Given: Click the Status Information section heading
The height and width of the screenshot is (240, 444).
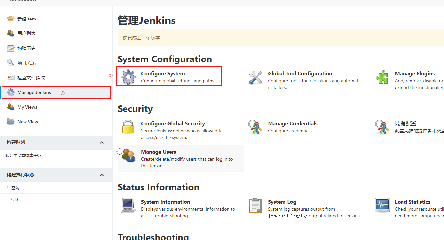Looking at the screenshot, I should pyautogui.click(x=158, y=187).
